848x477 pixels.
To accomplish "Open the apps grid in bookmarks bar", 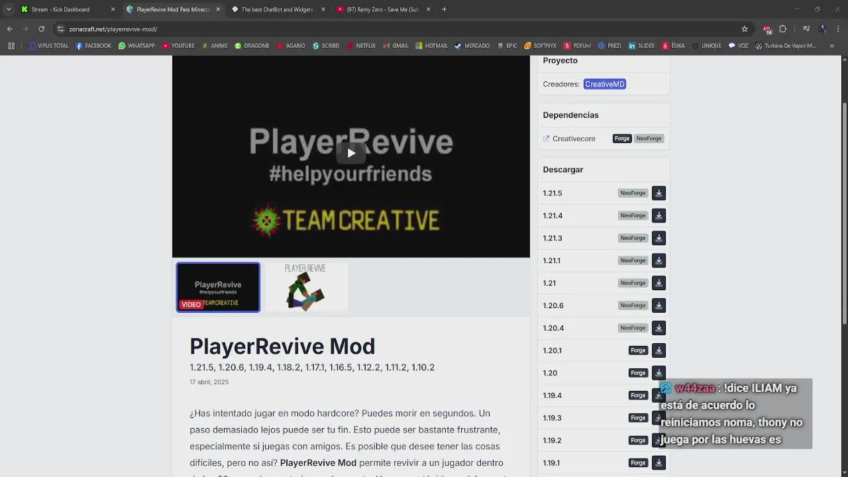I will tap(11, 46).
